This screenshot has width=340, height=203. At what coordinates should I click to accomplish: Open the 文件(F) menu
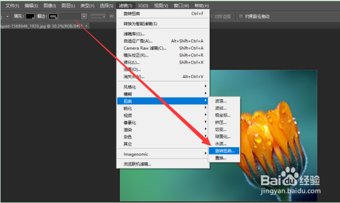point(12,6)
